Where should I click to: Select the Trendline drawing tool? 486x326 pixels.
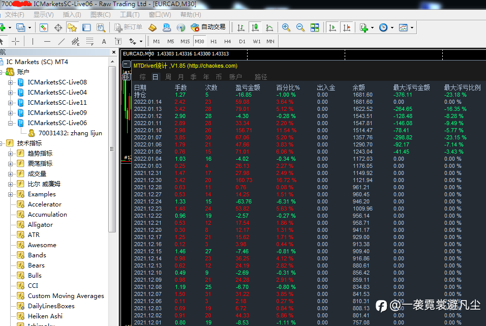62,41
